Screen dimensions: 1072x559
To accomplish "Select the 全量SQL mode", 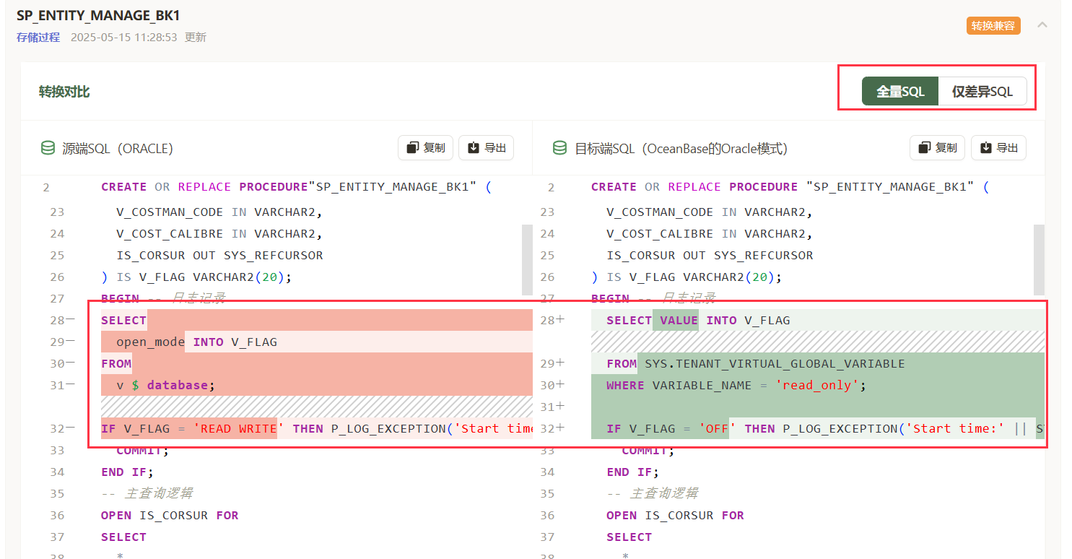I will [899, 91].
